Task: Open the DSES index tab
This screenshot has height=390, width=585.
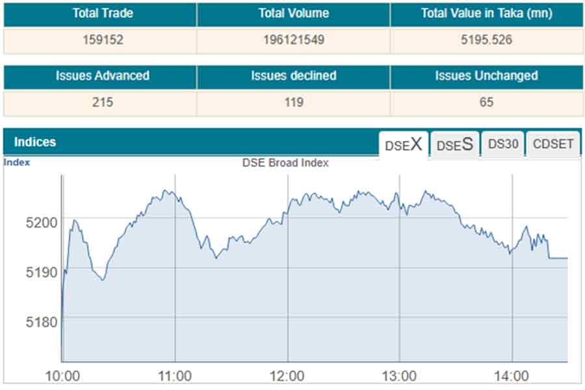Action: coord(454,144)
